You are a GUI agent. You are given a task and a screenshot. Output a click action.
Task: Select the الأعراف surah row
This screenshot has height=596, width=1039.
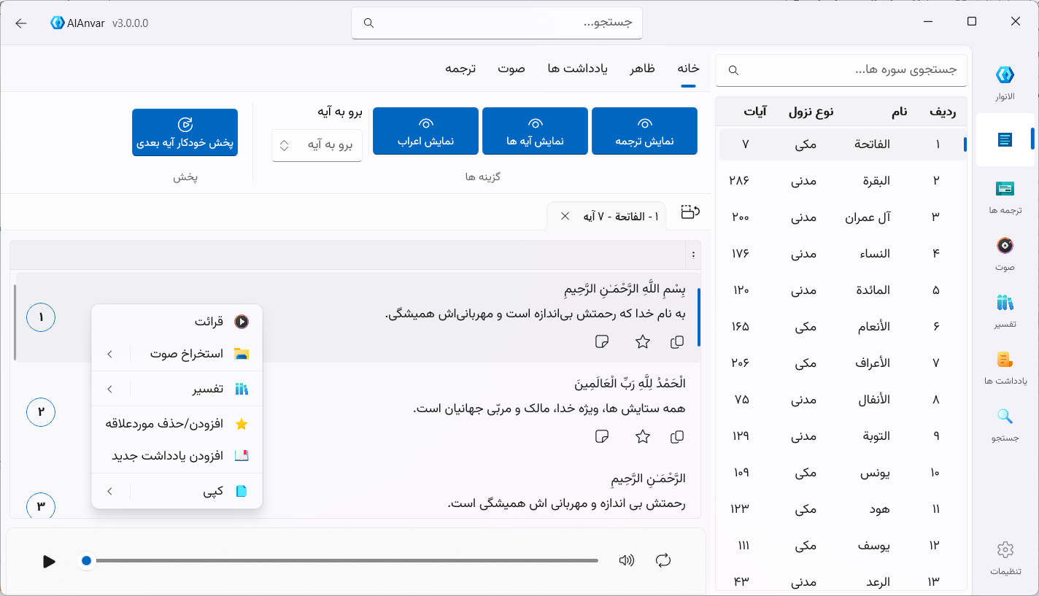coord(841,363)
